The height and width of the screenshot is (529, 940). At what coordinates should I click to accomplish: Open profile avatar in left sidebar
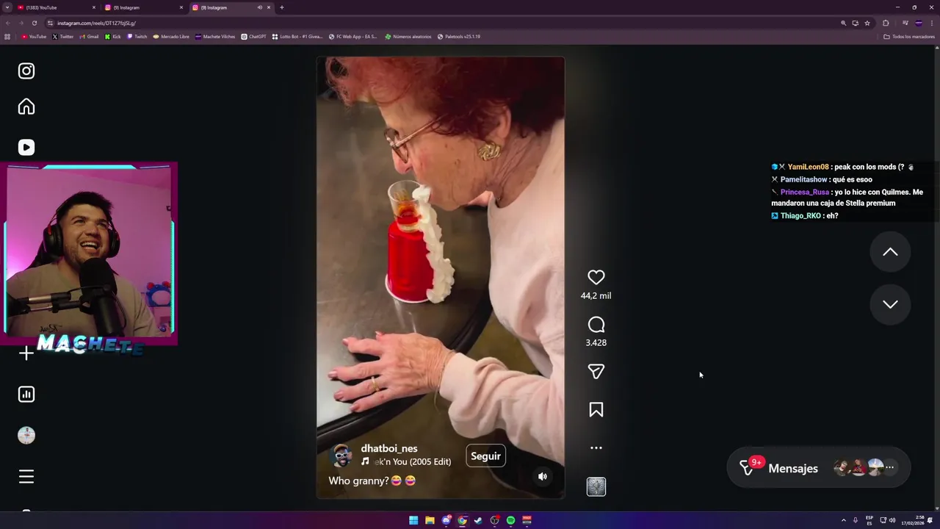coord(26,436)
